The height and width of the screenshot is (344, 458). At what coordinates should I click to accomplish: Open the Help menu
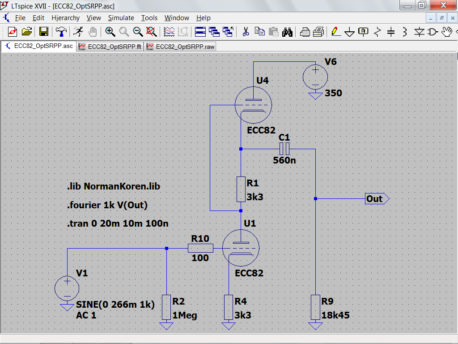click(x=204, y=18)
